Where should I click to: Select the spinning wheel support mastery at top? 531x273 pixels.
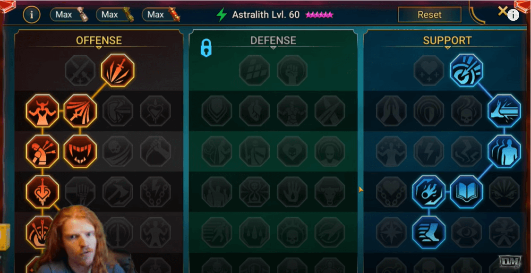pos(466,70)
